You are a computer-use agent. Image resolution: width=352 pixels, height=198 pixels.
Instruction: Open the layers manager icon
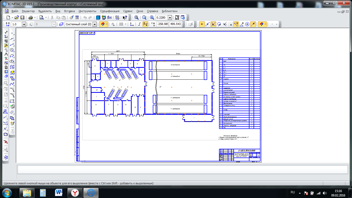click(61, 24)
